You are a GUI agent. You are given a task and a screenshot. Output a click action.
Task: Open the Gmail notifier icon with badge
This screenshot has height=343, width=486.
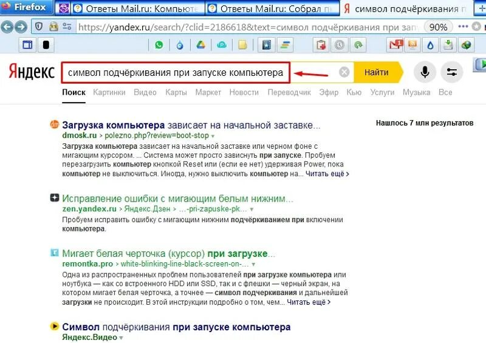pyautogui.click(x=395, y=45)
